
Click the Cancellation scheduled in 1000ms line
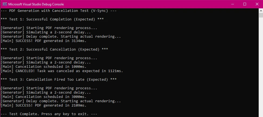tap(44, 67)
